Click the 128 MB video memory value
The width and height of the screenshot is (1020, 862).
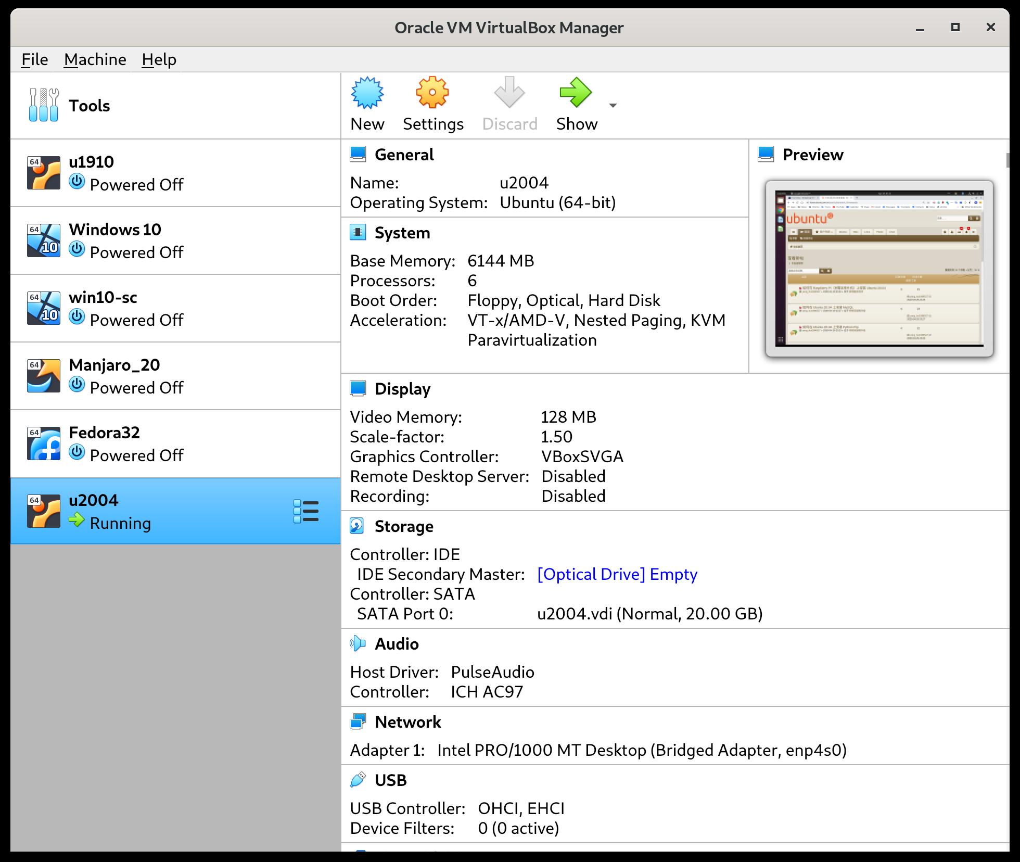pos(568,417)
